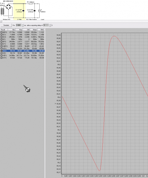
Task: Click the Simulate button
Action: click(6, 25)
